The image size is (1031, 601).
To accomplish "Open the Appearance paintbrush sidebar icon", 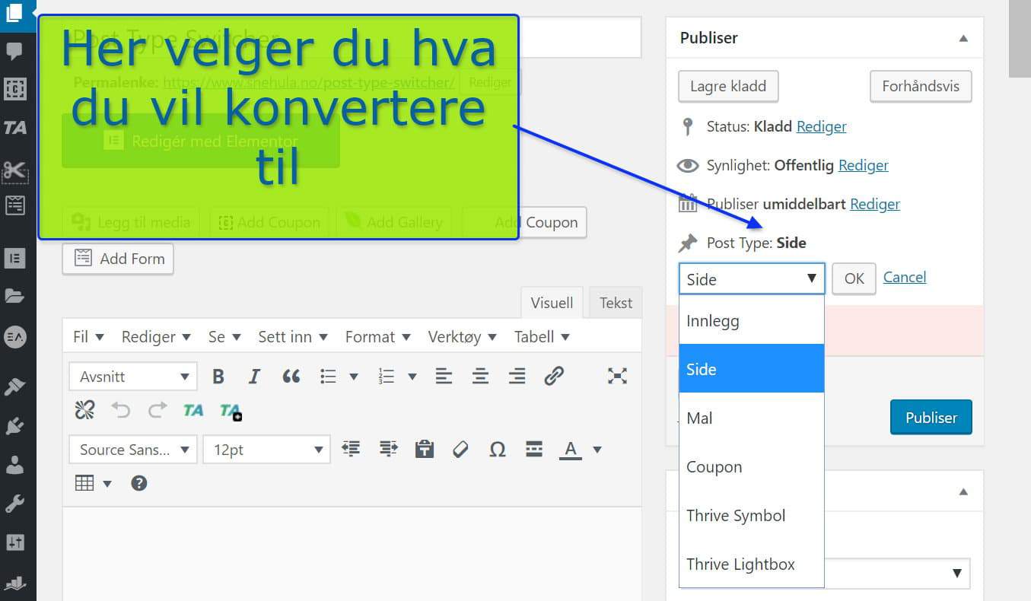I will [14, 386].
